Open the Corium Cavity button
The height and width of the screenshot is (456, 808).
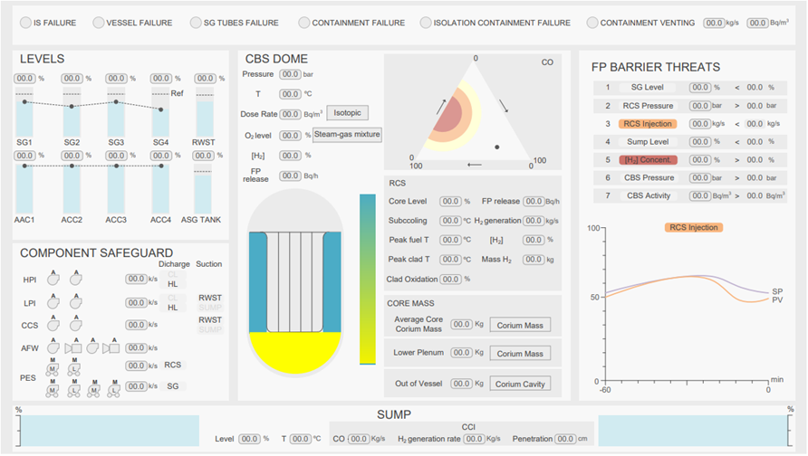[520, 384]
